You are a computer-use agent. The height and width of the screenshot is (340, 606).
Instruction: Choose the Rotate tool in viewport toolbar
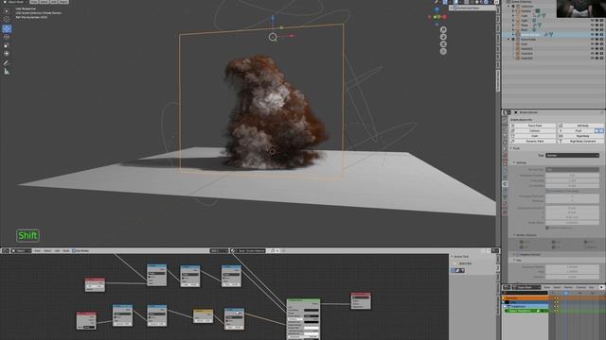tap(7, 37)
